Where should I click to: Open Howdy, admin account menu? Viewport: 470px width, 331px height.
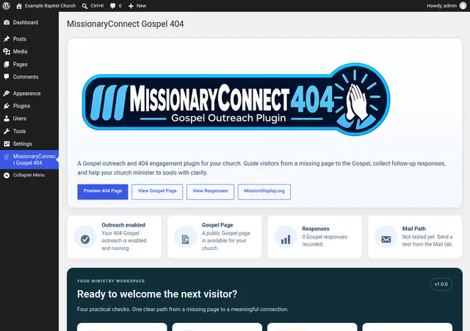(x=446, y=6)
